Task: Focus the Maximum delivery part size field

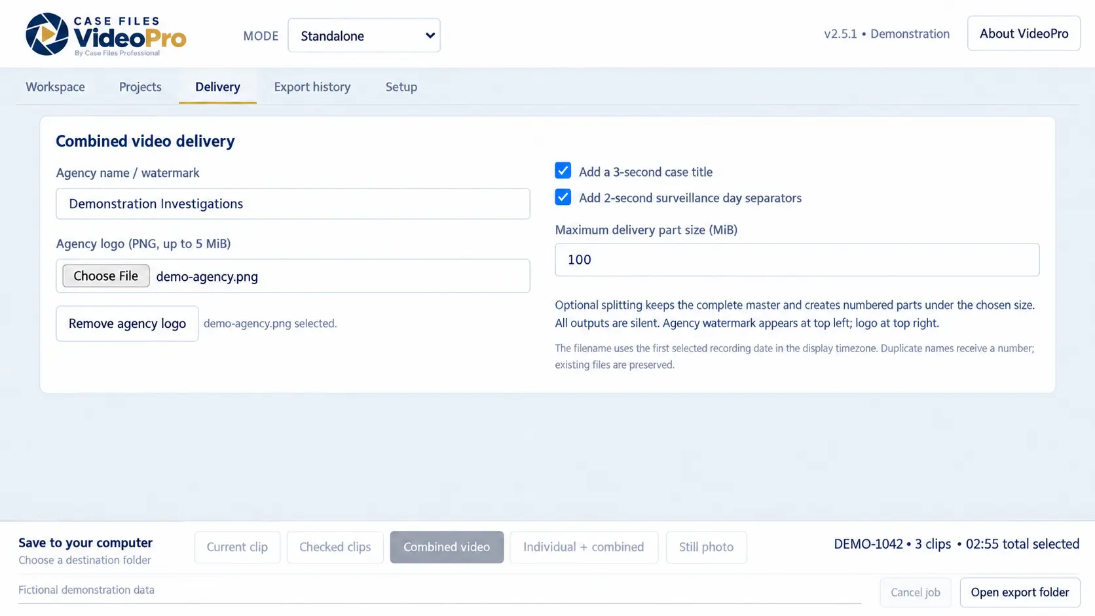Action: pos(797,259)
